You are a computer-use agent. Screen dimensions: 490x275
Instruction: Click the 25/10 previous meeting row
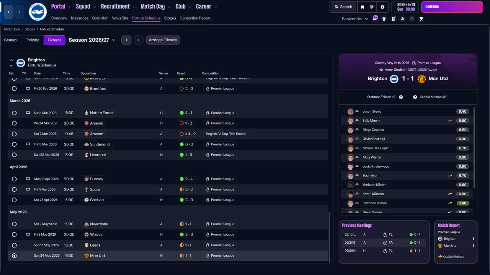[384, 235]
